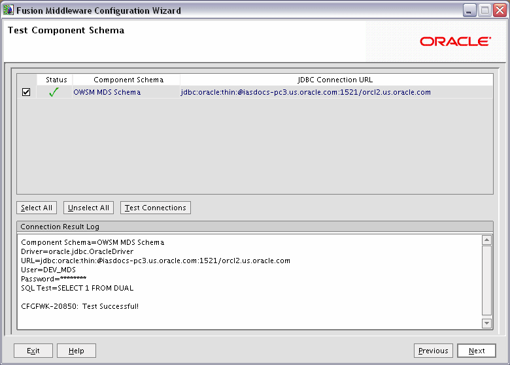Click the wizard icon in title bar

click(8, 10)
